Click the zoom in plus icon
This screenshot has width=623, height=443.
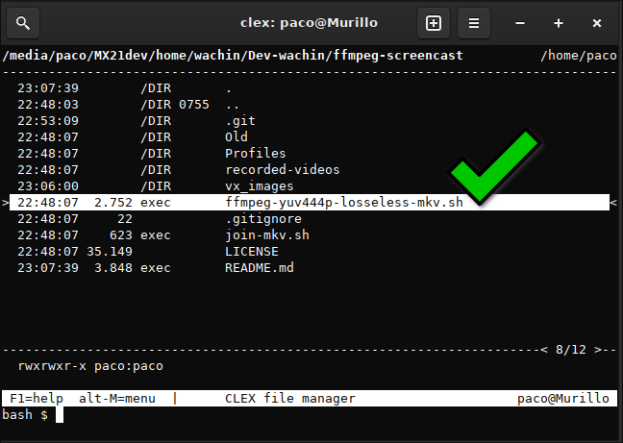coord(559,23)
